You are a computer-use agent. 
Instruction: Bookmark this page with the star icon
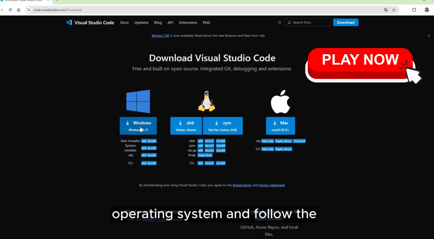click(x=394, y=10)
